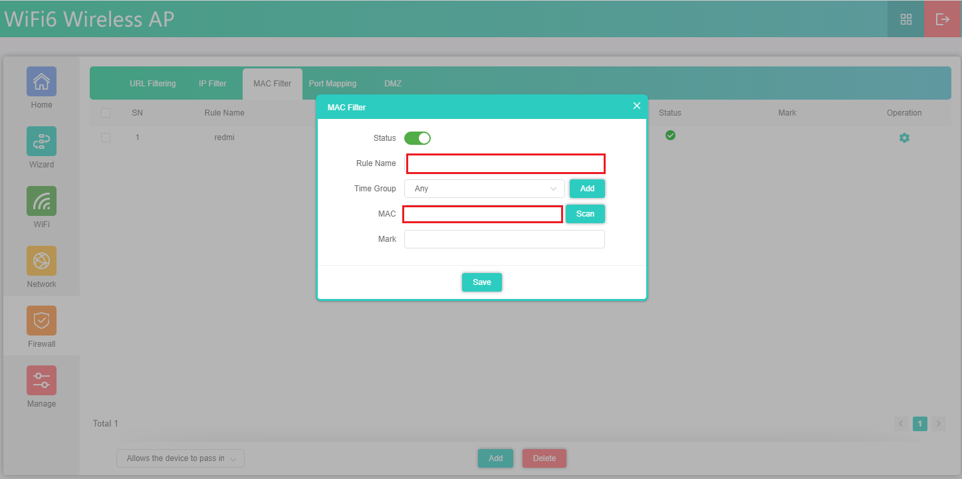The width and height of the screenshot is (962, 479).
Task: Click the grid menu icon in header
Action: pos(905,19)
